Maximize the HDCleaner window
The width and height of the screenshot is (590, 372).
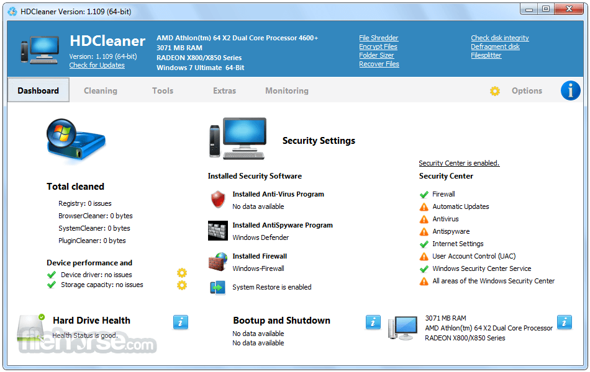click(546, 9)
